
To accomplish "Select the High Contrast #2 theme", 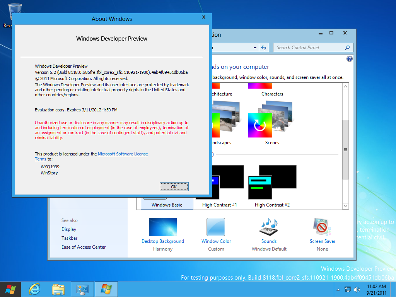I will pyautogui.click(x=272, y=186).
